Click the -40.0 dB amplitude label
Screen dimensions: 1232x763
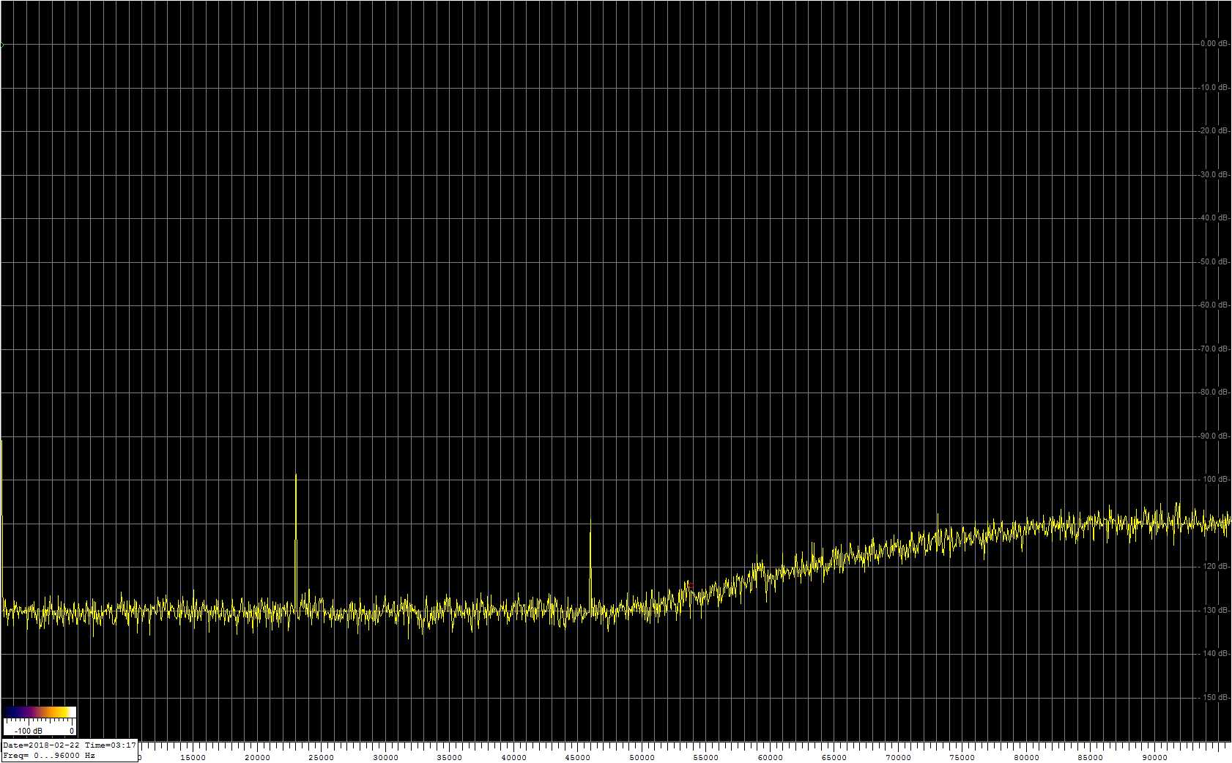coord(1214,218)
